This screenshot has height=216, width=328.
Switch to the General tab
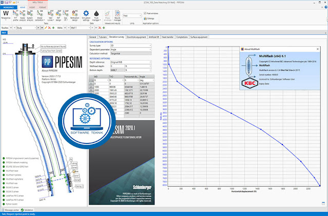pos(92,37)
